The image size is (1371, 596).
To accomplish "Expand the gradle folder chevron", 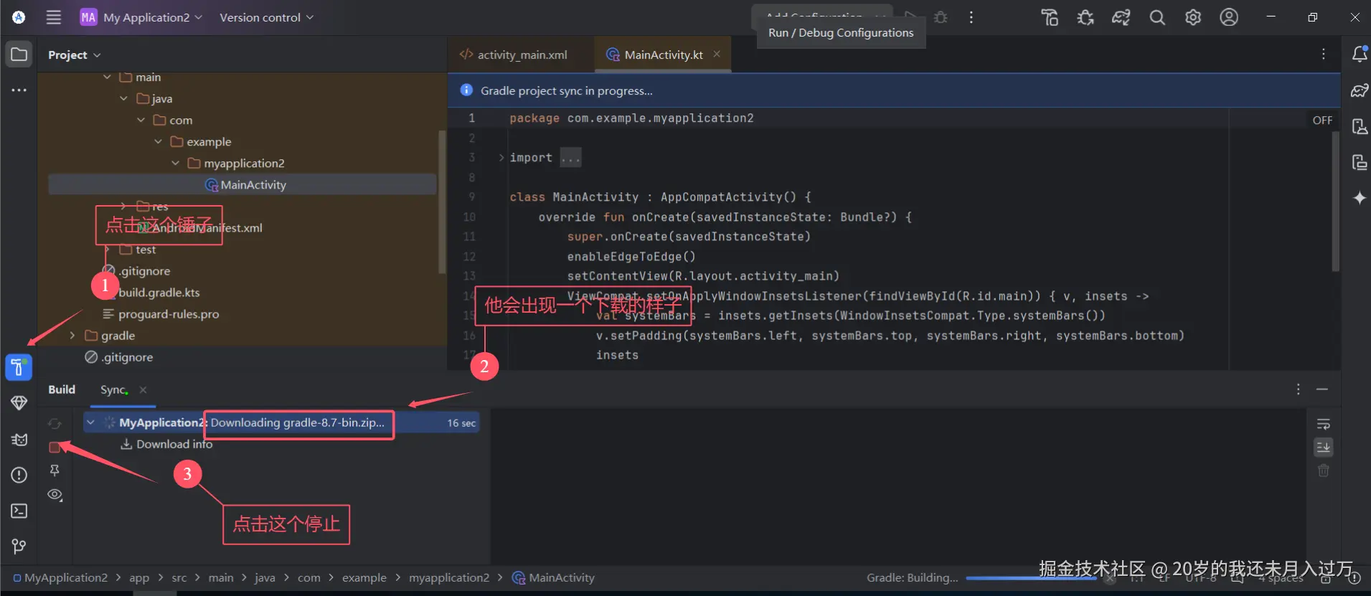I will (72, 335).
